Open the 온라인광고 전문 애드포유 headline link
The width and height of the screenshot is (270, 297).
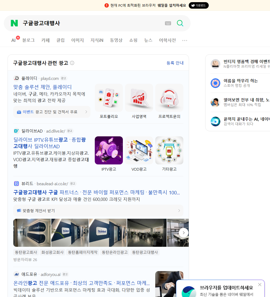[x=82, y=283]
